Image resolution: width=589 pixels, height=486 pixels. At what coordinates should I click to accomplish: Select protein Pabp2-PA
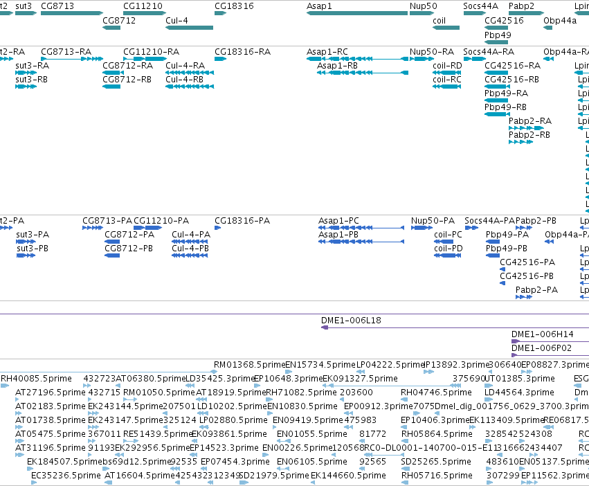click(537, 290)
